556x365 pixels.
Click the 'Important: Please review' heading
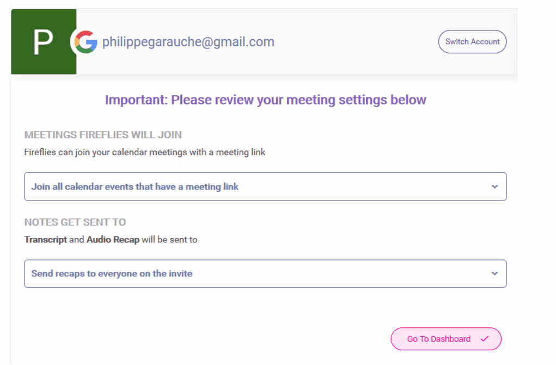(265, 100)
